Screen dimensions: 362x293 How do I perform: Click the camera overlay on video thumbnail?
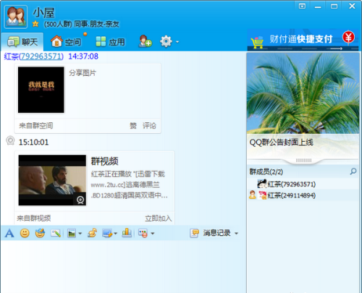point(80,200)
